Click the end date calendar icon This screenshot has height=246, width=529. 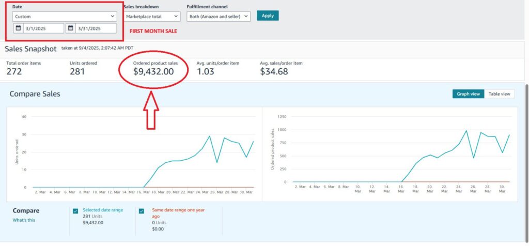click(x=70, y=28)
